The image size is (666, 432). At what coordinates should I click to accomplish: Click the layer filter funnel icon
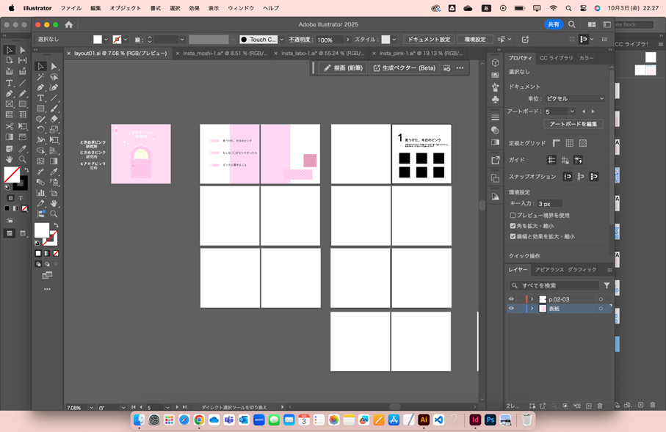click(607, 285)
